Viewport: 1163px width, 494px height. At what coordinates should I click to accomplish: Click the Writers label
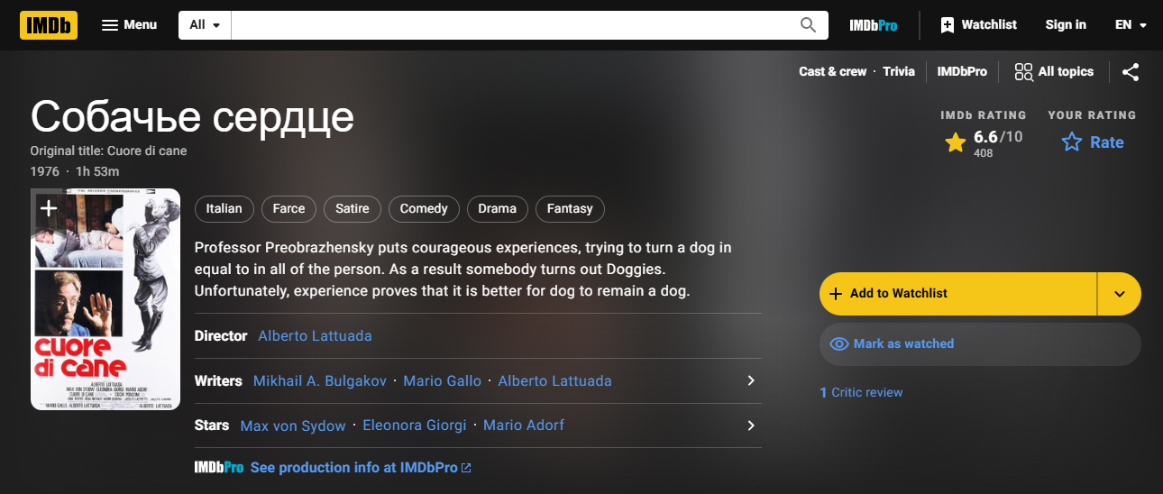[x=218, y=380]
